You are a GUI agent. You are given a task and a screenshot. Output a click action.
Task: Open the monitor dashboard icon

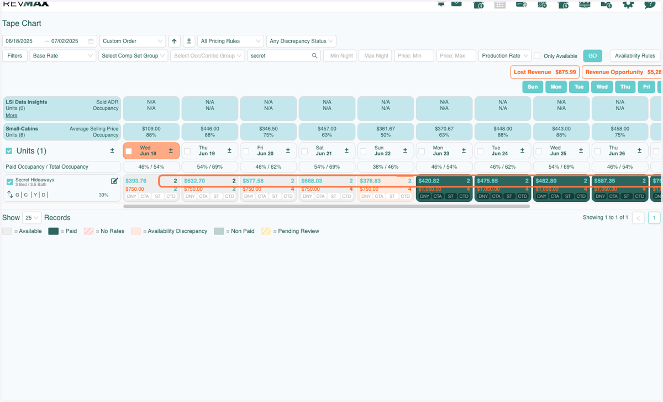coord(585,4)
